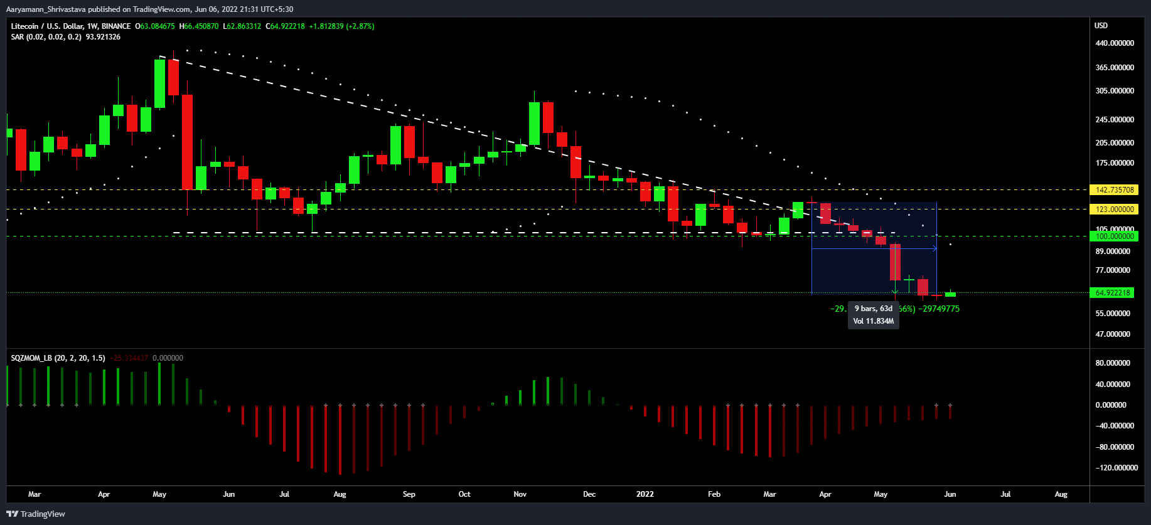Screen dimensions: 1151x525
Task: Click the current price label 64.922218
Action: pyautogui.click(x=1113, y=293)
